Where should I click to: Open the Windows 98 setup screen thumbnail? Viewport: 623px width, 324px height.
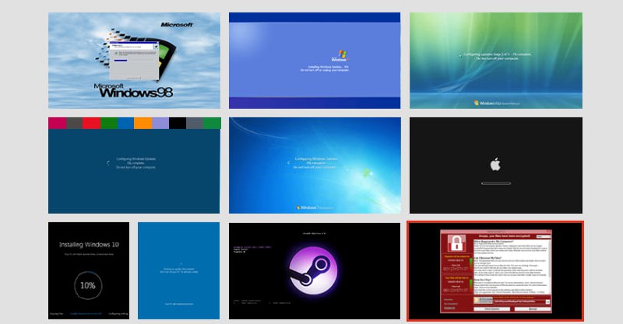tap(134, 61)
